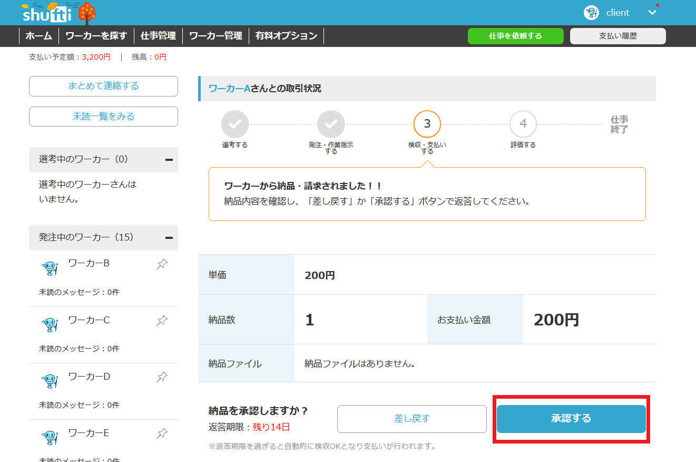Click the 残高 0円 value
Screen dimensions: 696x462
[x=161, y=57]
